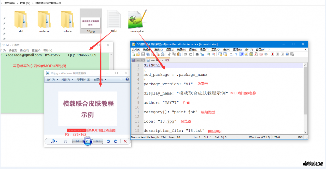Toggle the indent guide button in Notepad++
The height and width of the screenshot is (169, 326).
[242, 54]
